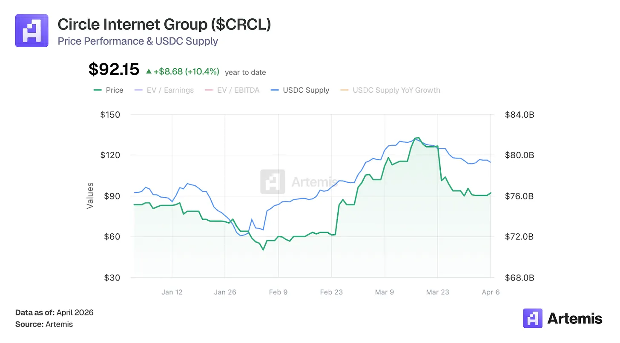Click the Artemis watermark icon in chart center
620x343 pixels.
pos(273,181)
